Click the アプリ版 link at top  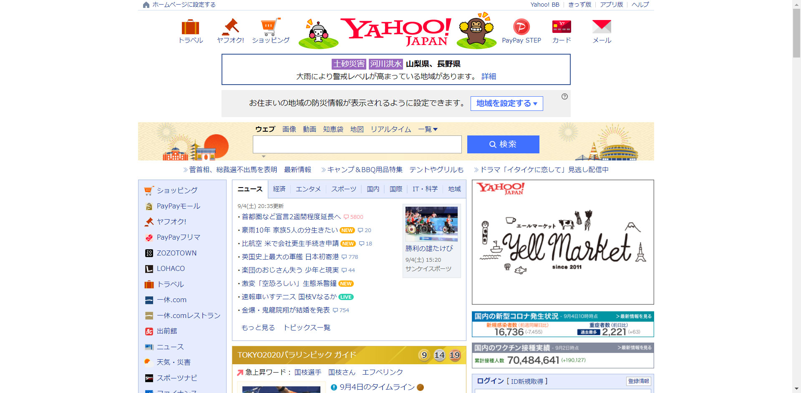click(612, 5)
